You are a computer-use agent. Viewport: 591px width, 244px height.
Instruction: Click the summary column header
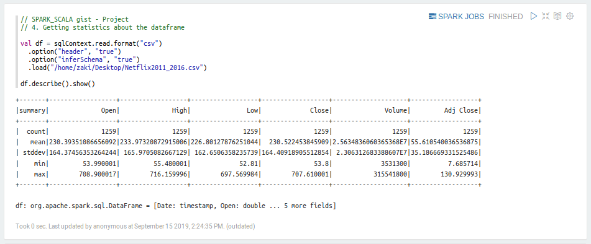[32, 110]
